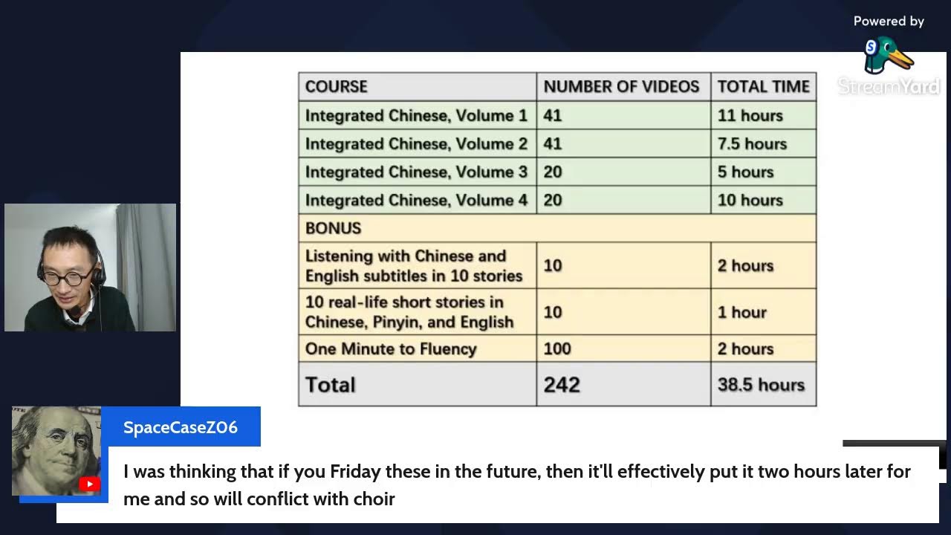Image resolution: width=951 pixels, height=535 pixels.
Task: Click 'Listening with Chinese and English subtitles' cell
Action: pos(418,265)
